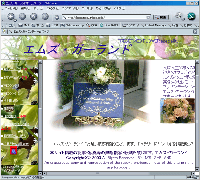Click the Netscape N logo throbber
200x180 pixels.
(191, 16)
